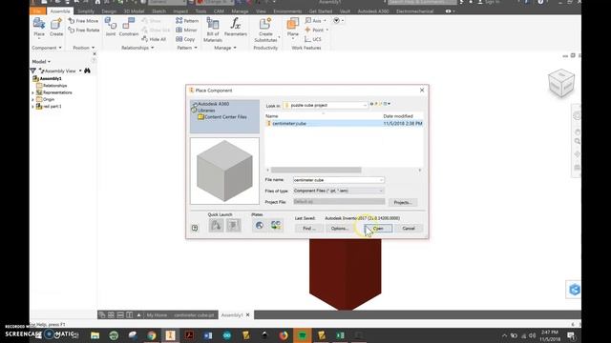Select the Free Move tool
This screenshot has height=343, width=611.
coord(83,21)
